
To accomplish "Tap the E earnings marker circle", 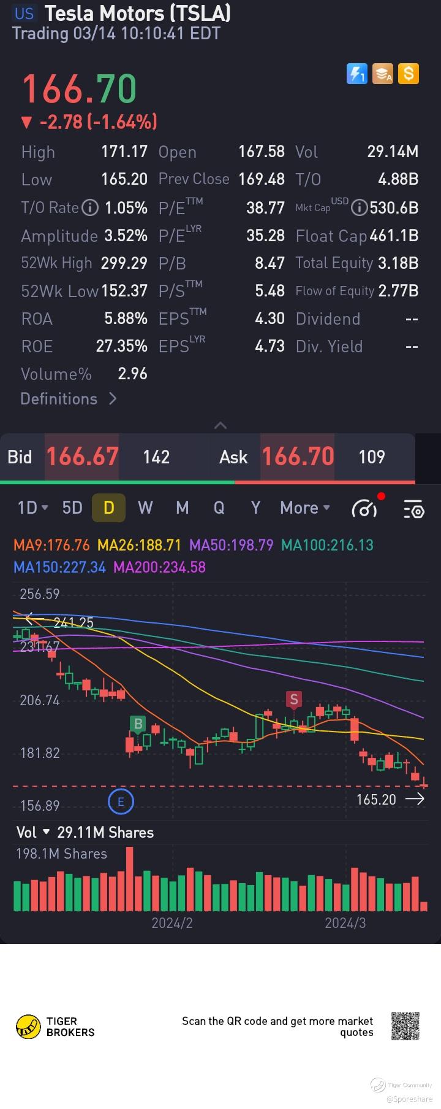I will pyautogui.click(x=121, y=802).
